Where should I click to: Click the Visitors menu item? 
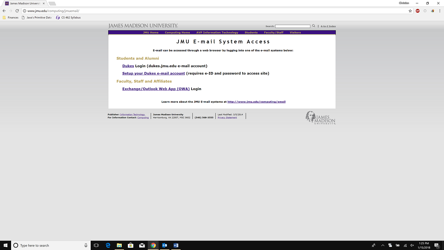coord(295,32)
